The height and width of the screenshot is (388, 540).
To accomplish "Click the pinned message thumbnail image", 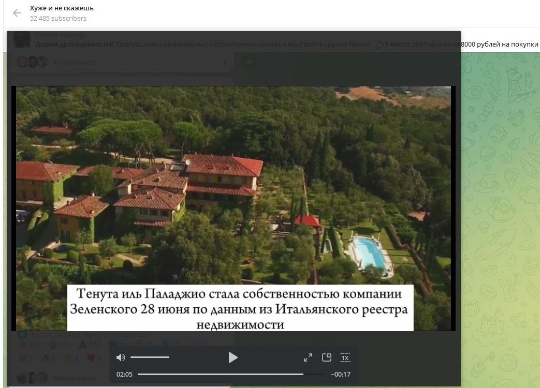I will 22,40.
